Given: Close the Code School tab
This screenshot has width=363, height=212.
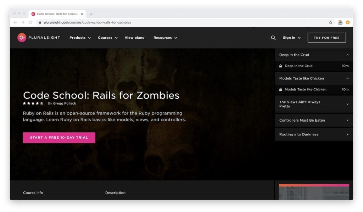Looking at the screenshot, I should coord(82,14).
